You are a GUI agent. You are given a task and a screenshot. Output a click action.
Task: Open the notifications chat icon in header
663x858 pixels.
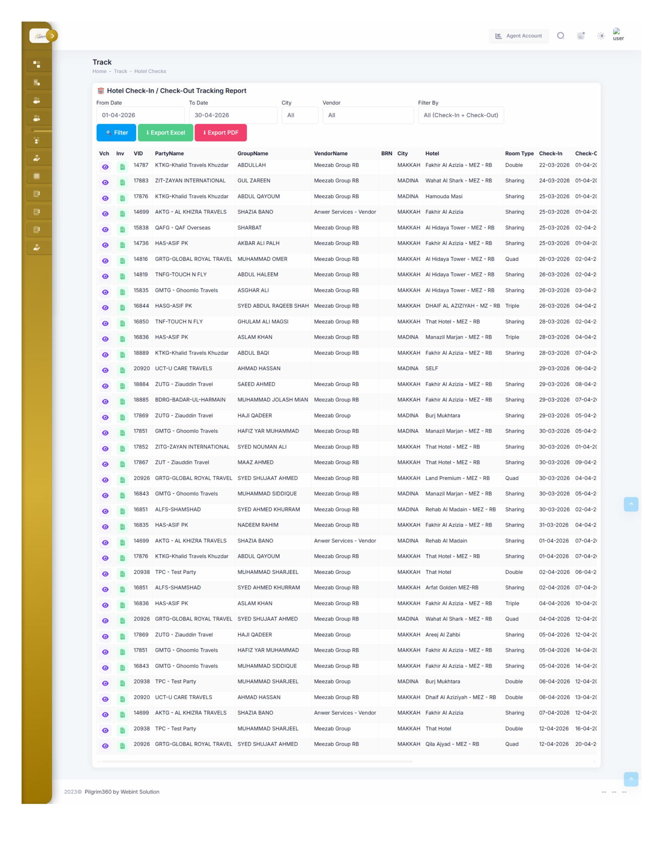581,36
